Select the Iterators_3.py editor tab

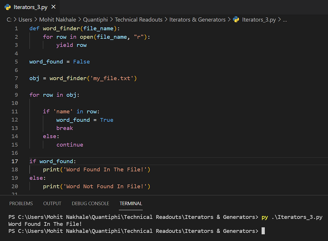click(x=30, y=7)
